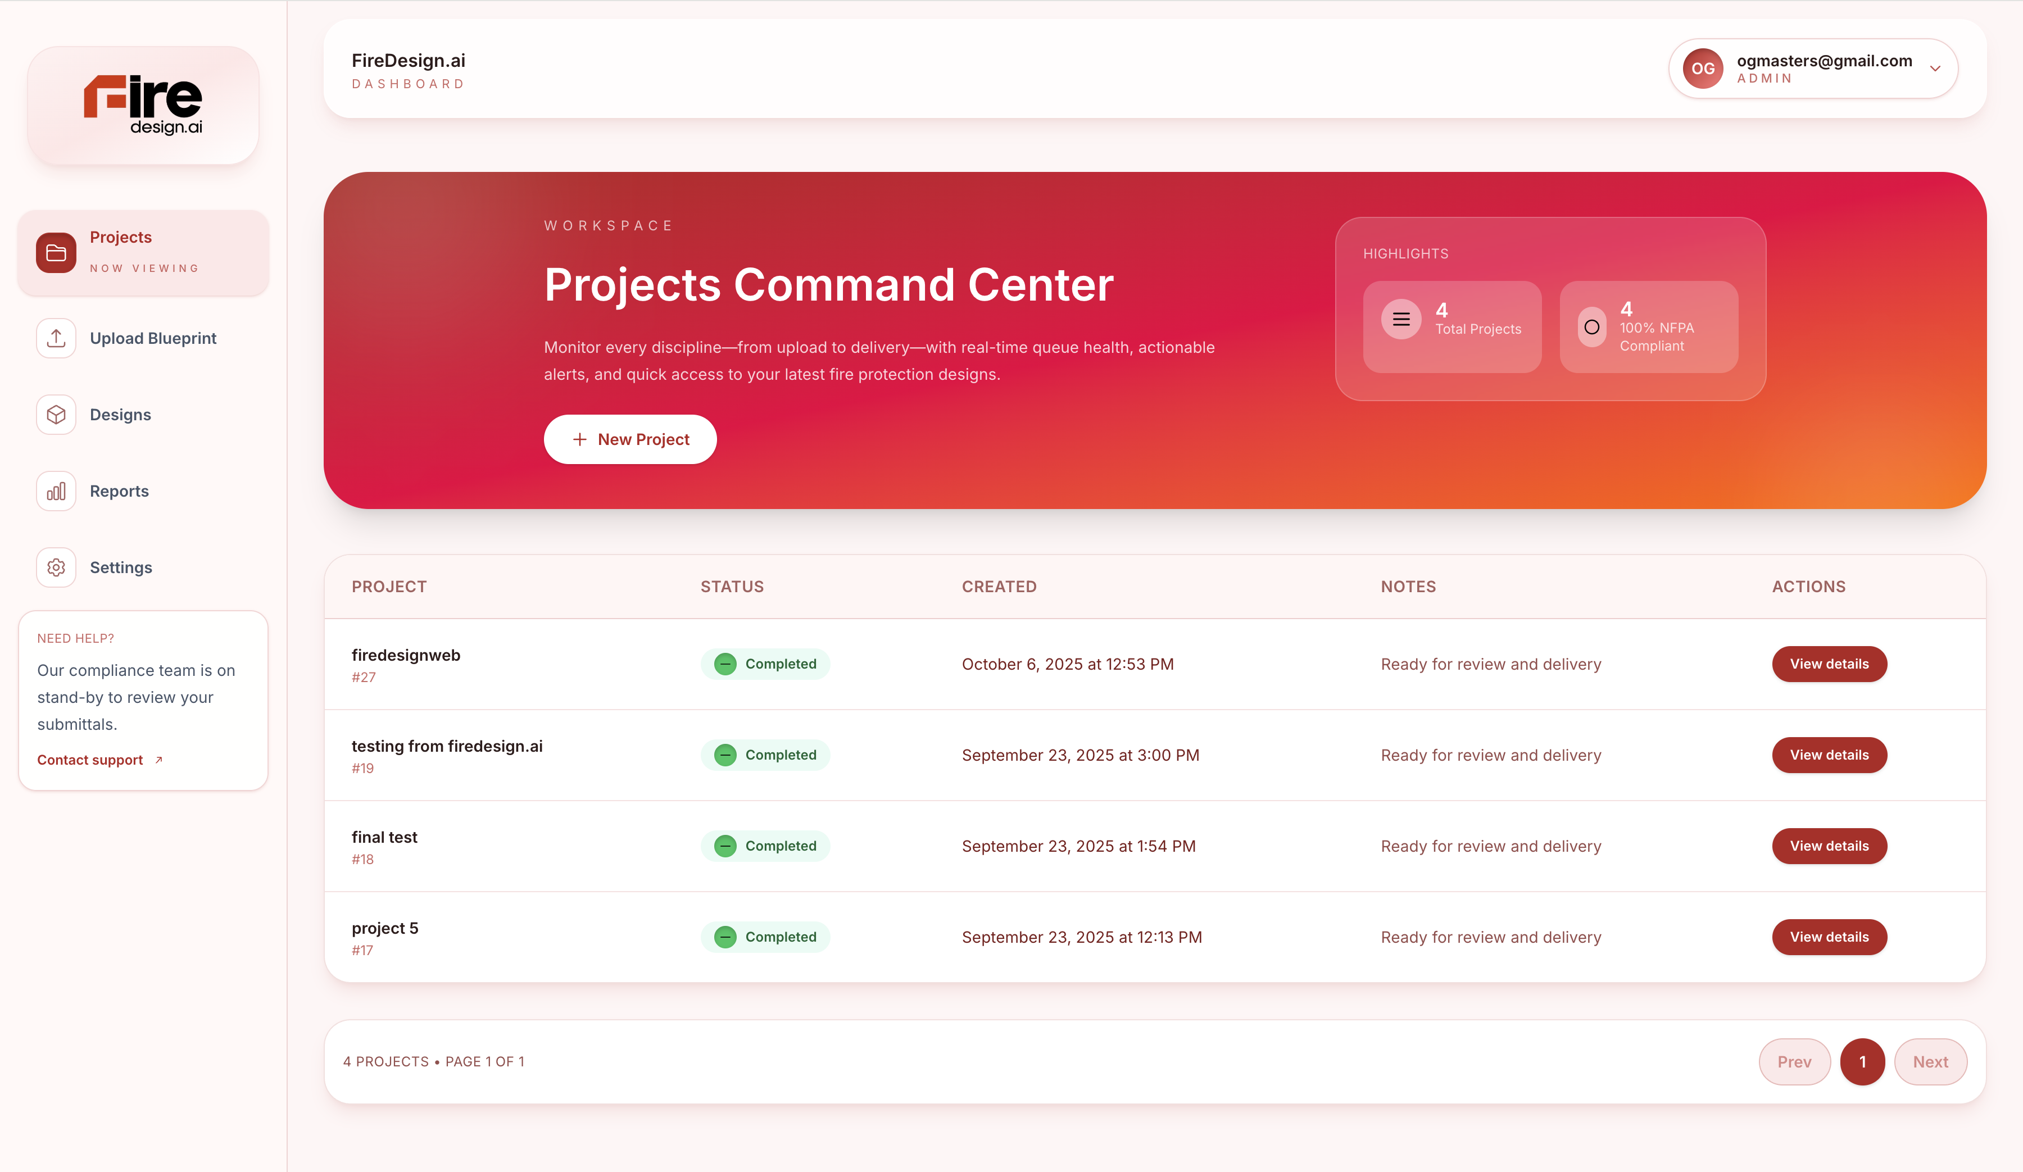Go to page 1 in pagination
The image size is (2023, 1172).
click(1862, 1061)
